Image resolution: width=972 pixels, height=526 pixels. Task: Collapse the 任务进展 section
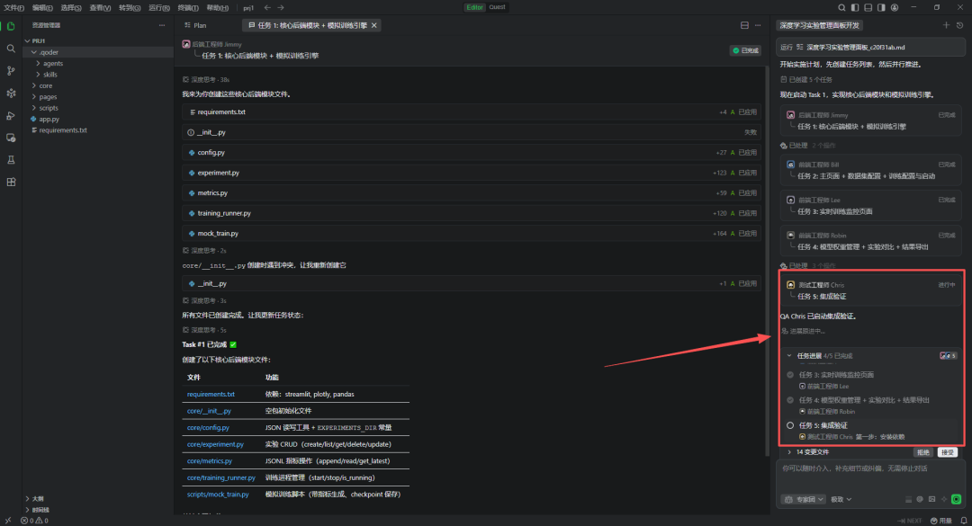789,356
